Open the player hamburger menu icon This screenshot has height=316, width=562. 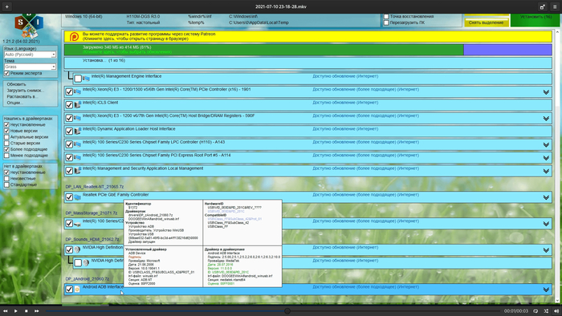coord(555,6)
